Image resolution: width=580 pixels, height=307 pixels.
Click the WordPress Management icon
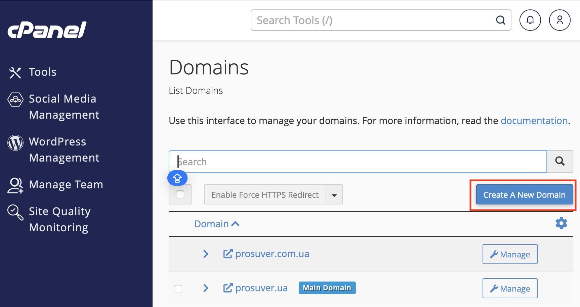pyautogui.click(x=15, y=142)
